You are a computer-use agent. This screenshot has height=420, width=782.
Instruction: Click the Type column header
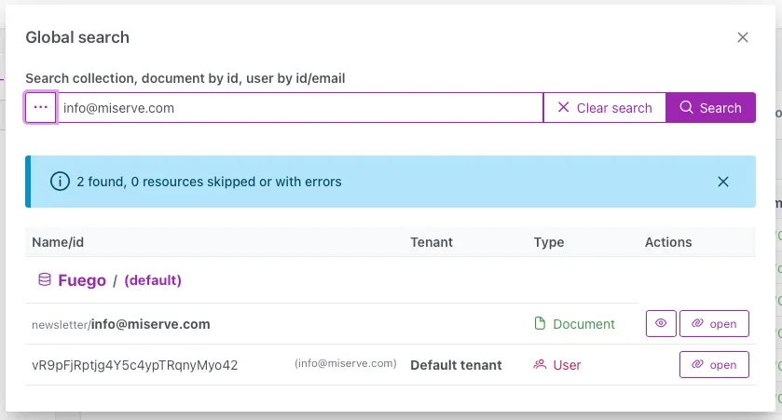coord(549,242)
